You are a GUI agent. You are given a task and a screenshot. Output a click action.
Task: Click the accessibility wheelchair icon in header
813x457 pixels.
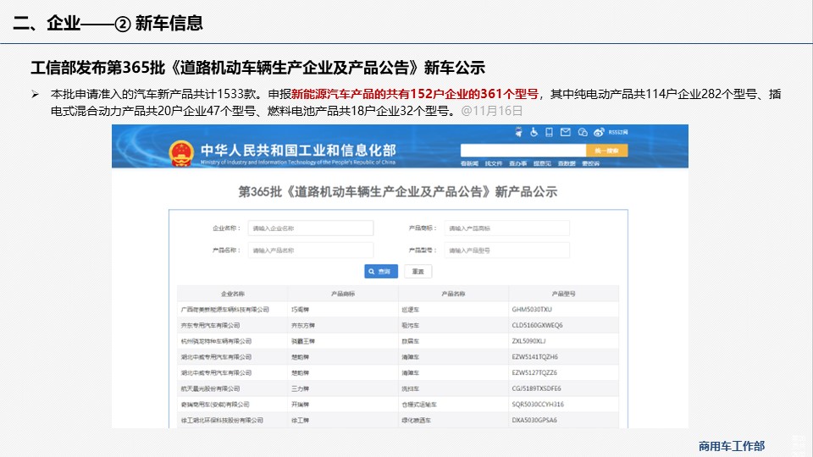point(534,132)
